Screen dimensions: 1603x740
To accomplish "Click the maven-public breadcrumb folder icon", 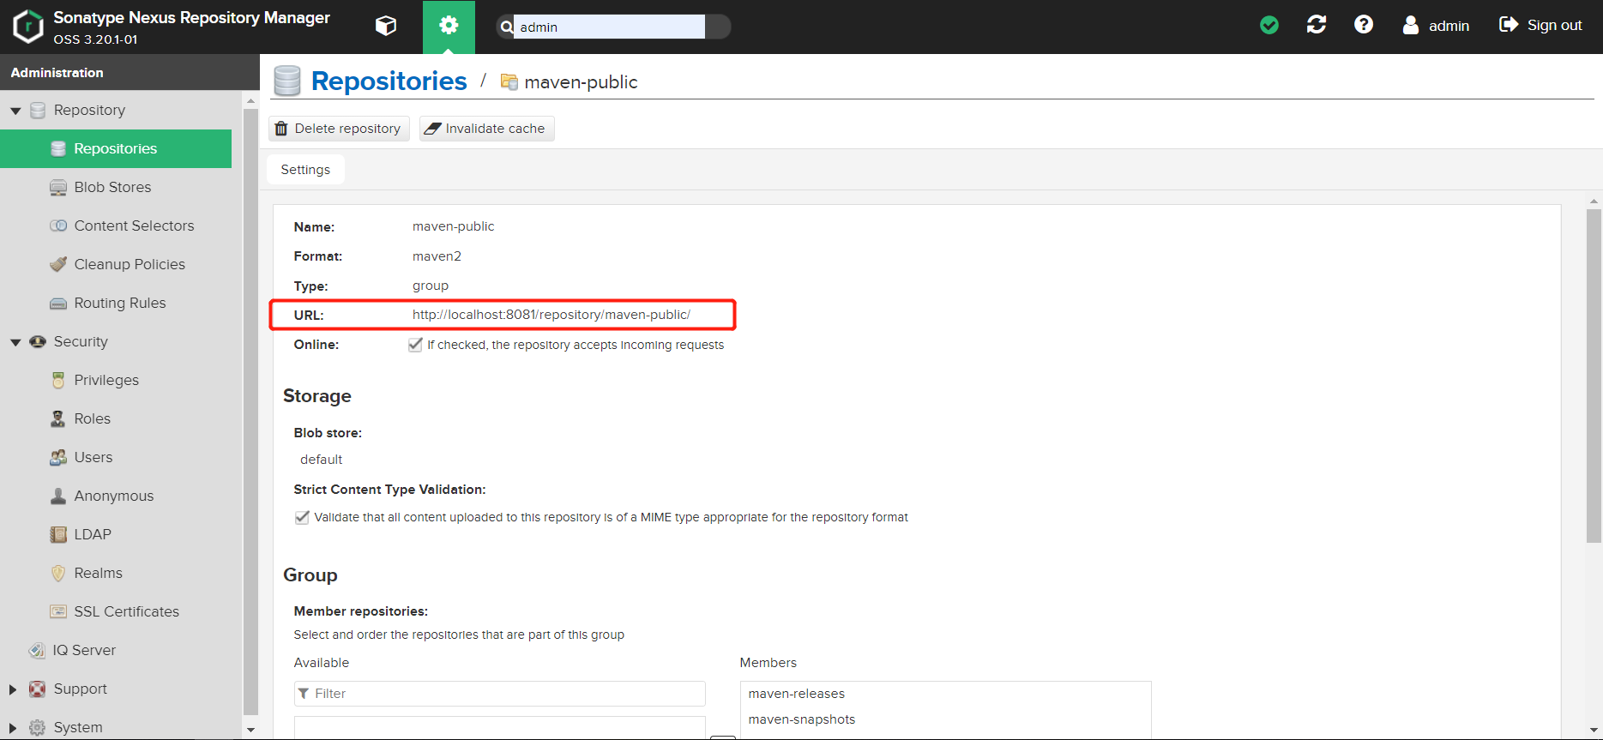I will click(x=509, y=81).
